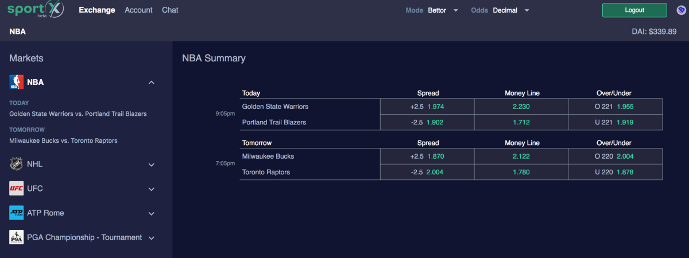This screenshot has height=258, width=689.
Task: Click the TODAY label in sidebar
Action: tap(19, 103)
